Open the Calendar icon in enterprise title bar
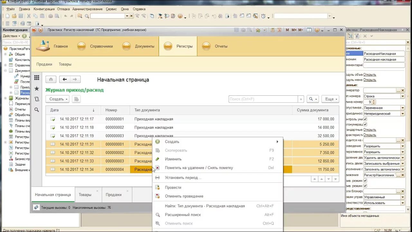The image size is (412, 232). [x=279, y=30]
